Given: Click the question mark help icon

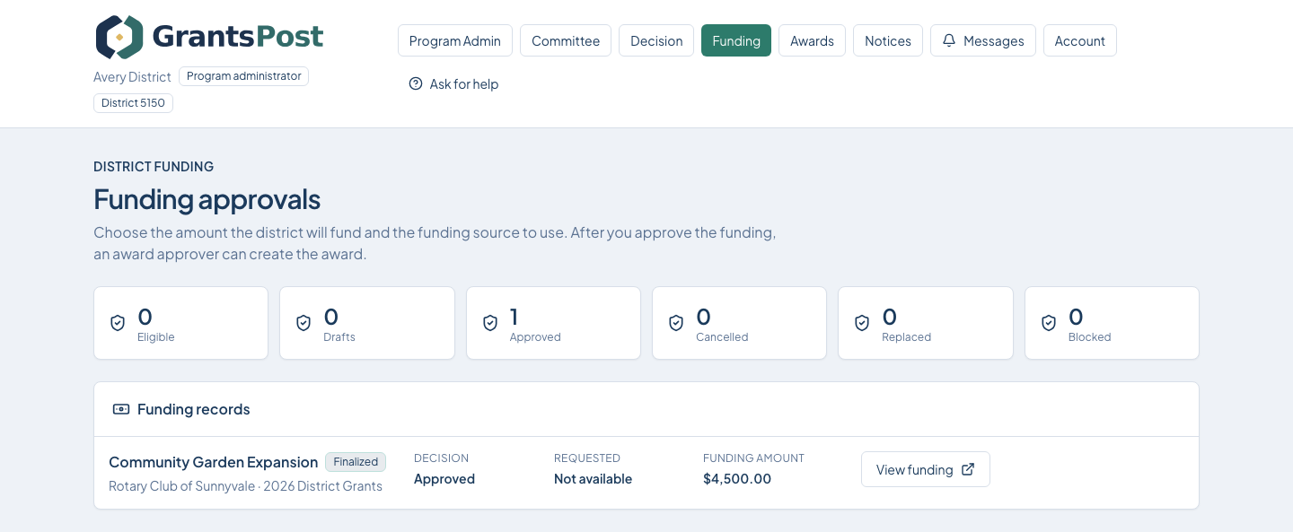Looking at the screenshot, I should click(x=416, y=83).
